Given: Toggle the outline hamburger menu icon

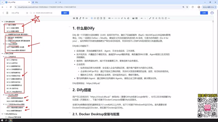Looking at the screenshot, I should [7, 13].
